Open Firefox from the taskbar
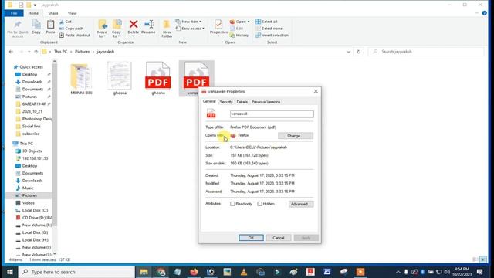 pos(194,272)
